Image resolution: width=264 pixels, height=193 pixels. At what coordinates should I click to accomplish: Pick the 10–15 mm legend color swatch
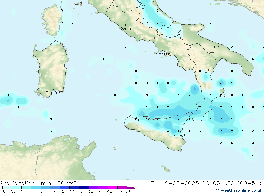(x=55, y=188)
